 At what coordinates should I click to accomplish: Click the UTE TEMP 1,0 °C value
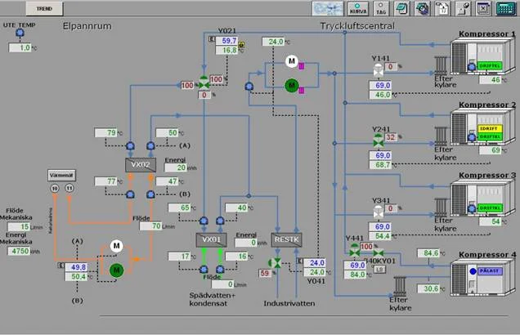(20, 47)
